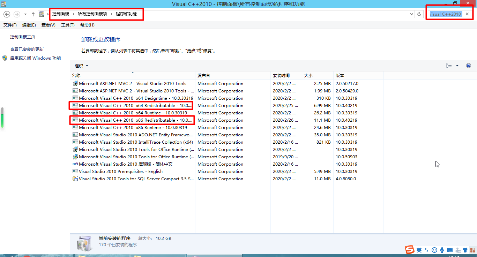Toggle the 英 Chinese/English input mode

(x=419, y=250)
